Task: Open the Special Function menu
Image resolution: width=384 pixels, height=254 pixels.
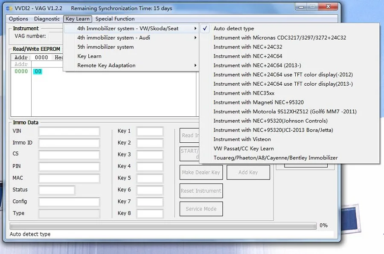Action: pos(115,19)
